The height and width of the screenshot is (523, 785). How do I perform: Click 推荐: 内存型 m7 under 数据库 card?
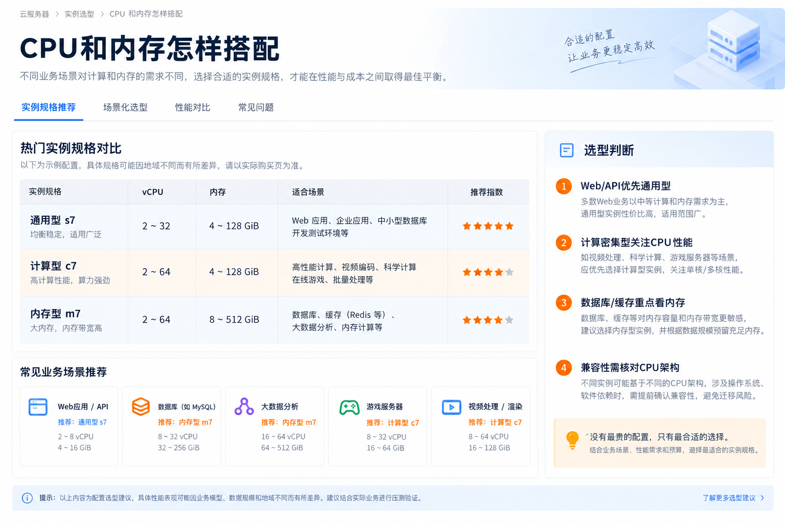coord(185,422)
